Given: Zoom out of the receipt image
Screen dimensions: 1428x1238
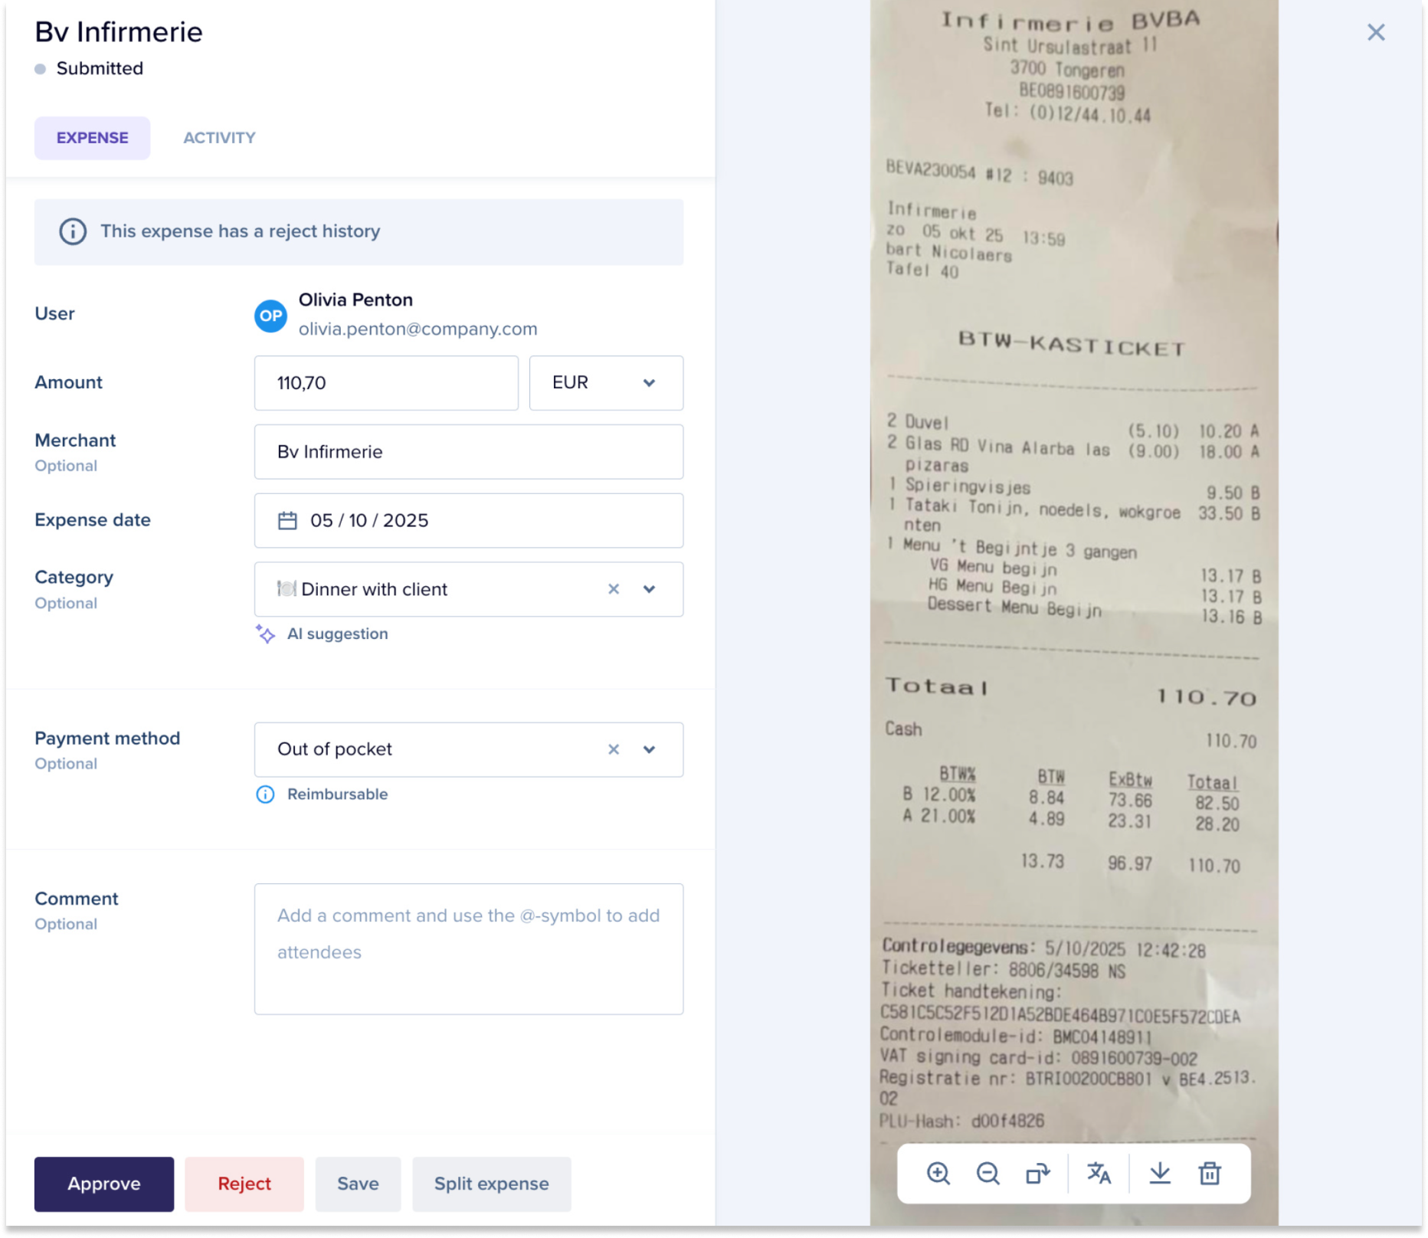Looking at the screenshot, I should pos(987,1173).
